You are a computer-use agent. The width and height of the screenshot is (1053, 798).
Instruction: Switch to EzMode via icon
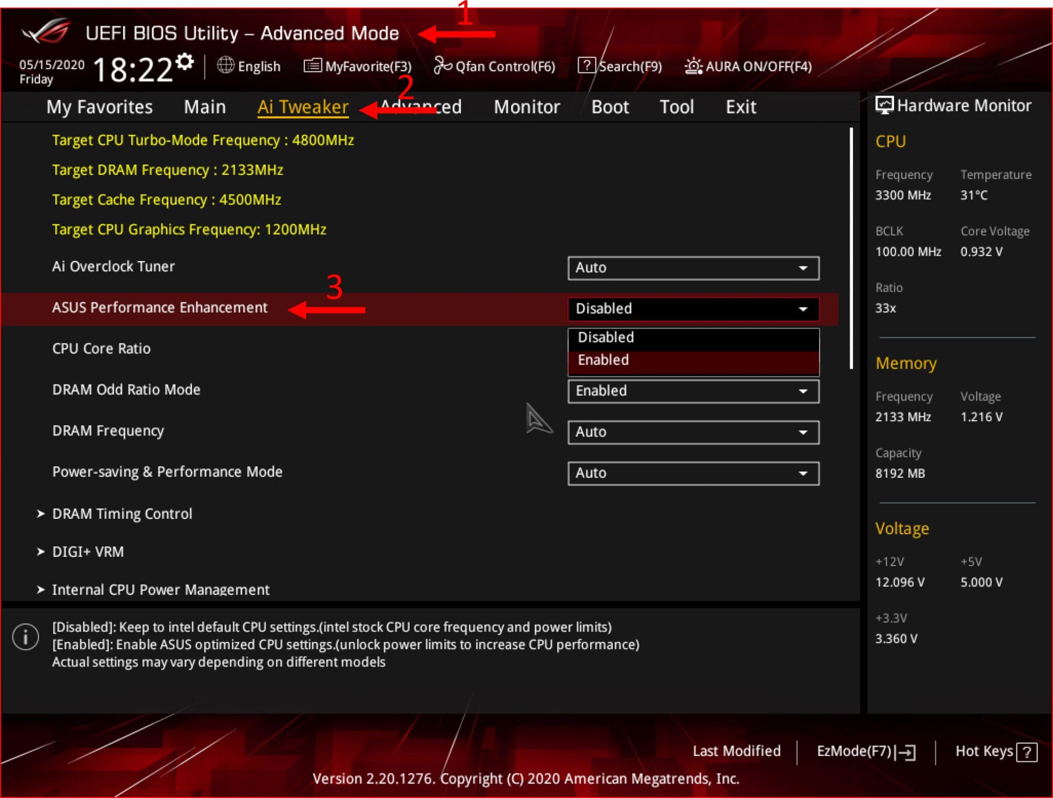tap(914, 754)
